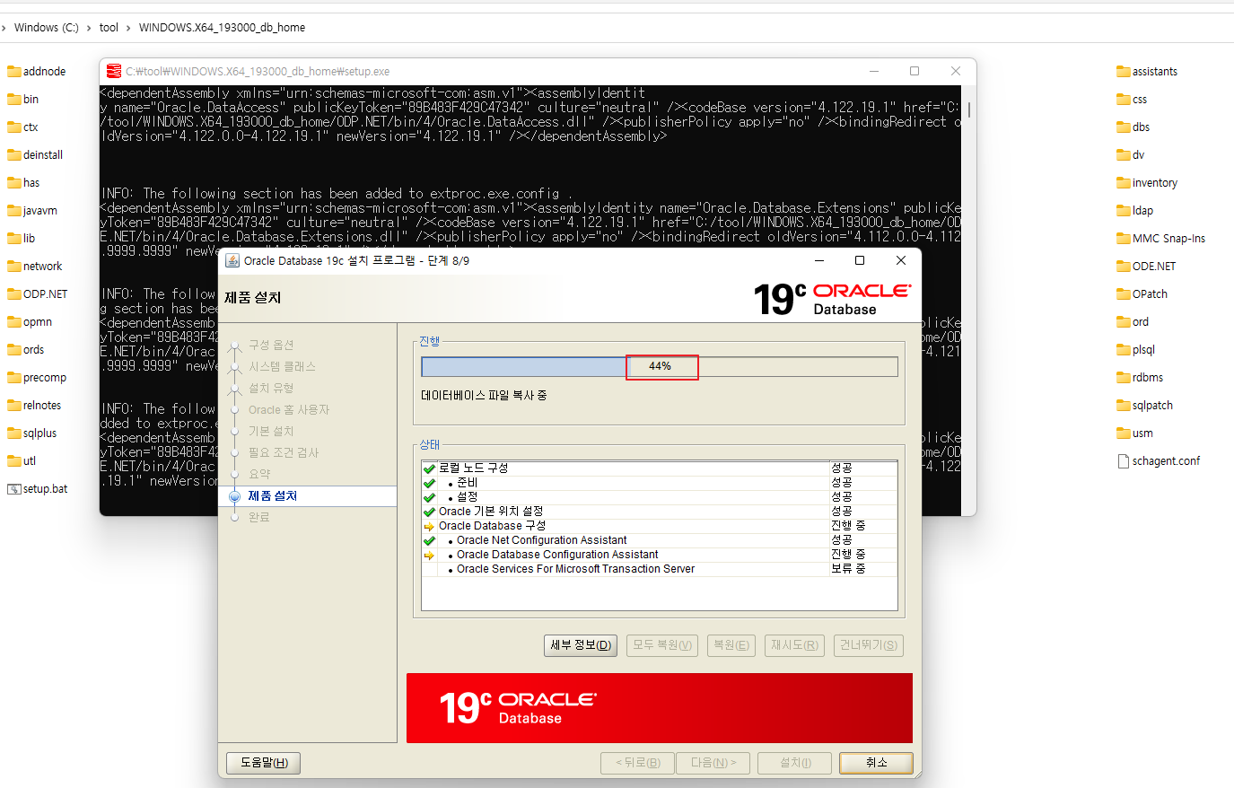1234x788 pixels.
Task: Select the 시스템 클래스 step in sidebar
Action: point(282,367)
